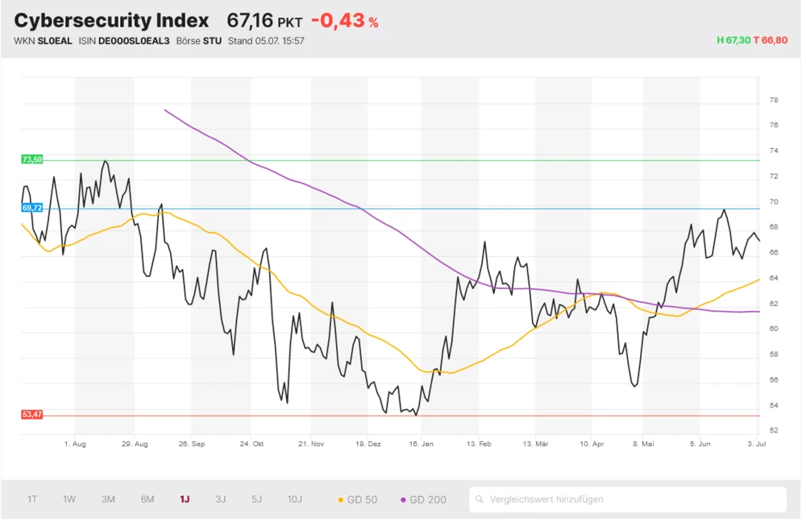
Task: Switch to the 6M time range
Action: click(x=147, y=499)
